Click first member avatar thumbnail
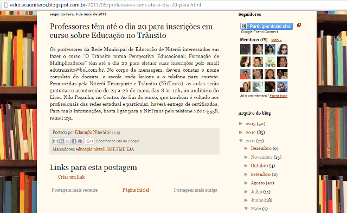 245,49
